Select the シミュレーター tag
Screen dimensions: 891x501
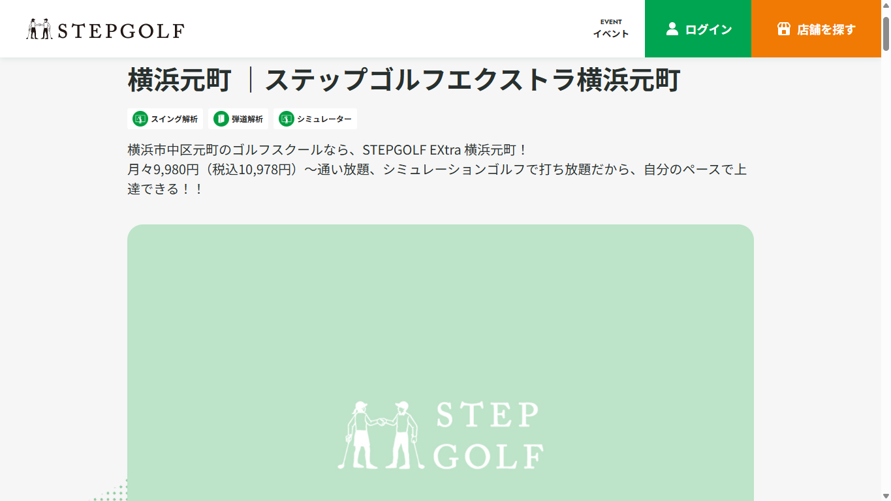315,119
